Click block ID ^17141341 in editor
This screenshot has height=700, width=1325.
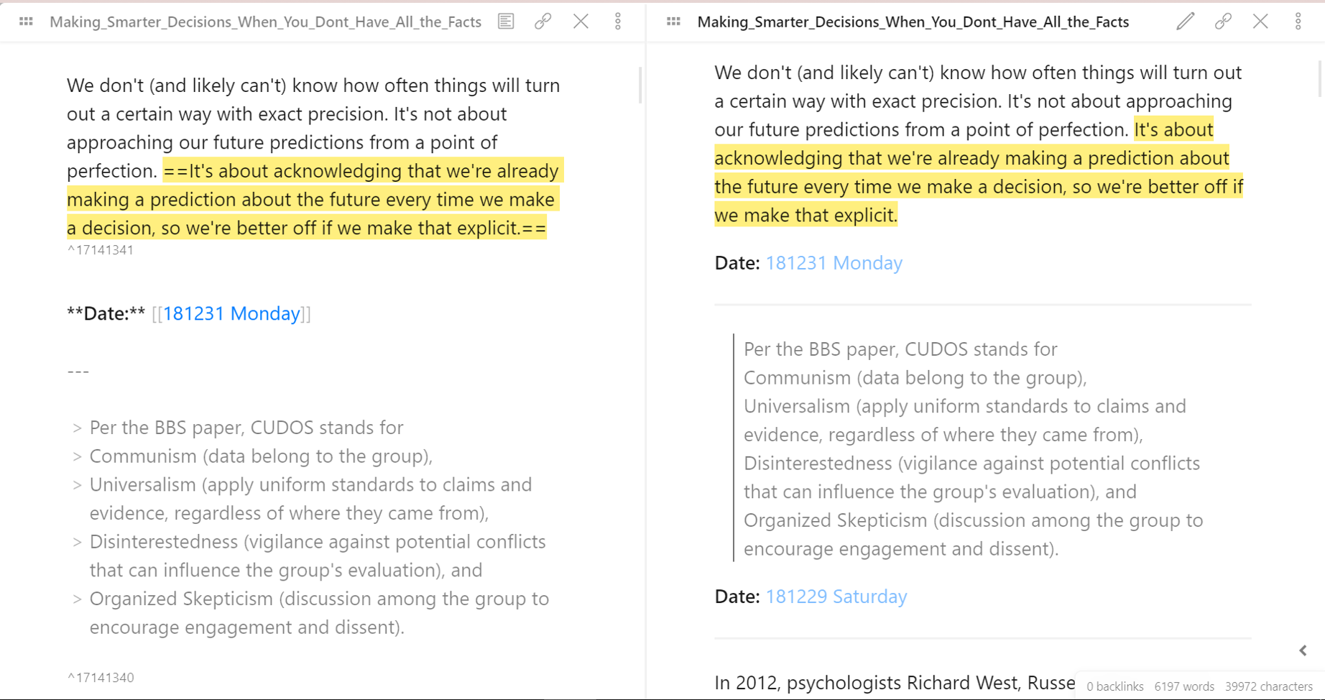[x=101, y=250]
